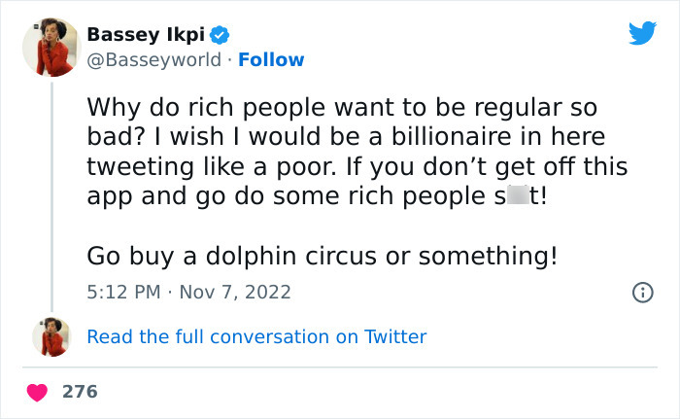The image size is (680, 419).
Task: Open Bassey Ikpi's large profile photo
Action: tap(51, 47)
